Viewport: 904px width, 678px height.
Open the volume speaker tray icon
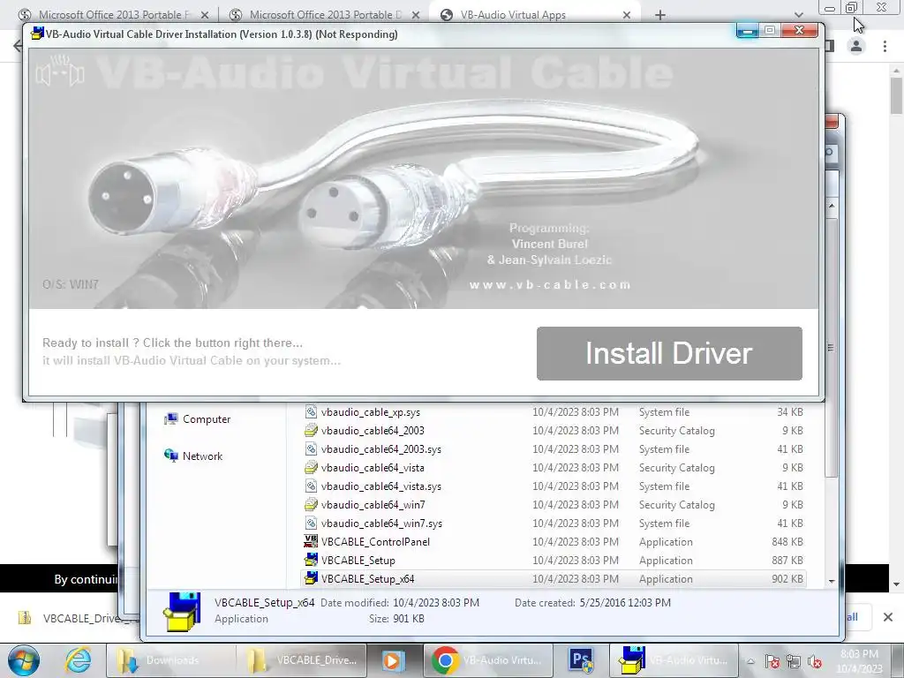[815, 661]
